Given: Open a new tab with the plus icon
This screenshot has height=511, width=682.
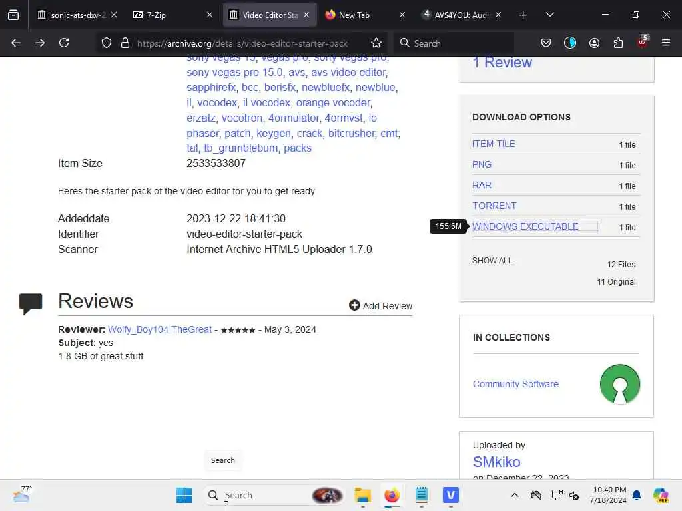Looking at the screenshot, I should (x=523, y=15).
